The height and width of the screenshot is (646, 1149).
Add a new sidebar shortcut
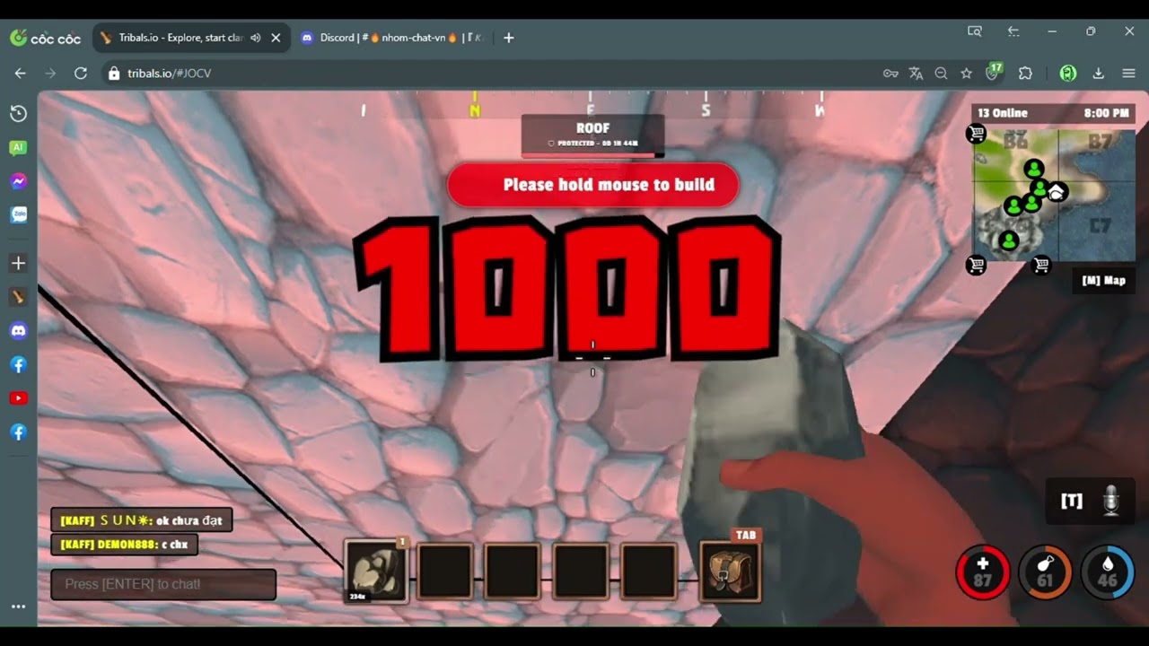18,264
